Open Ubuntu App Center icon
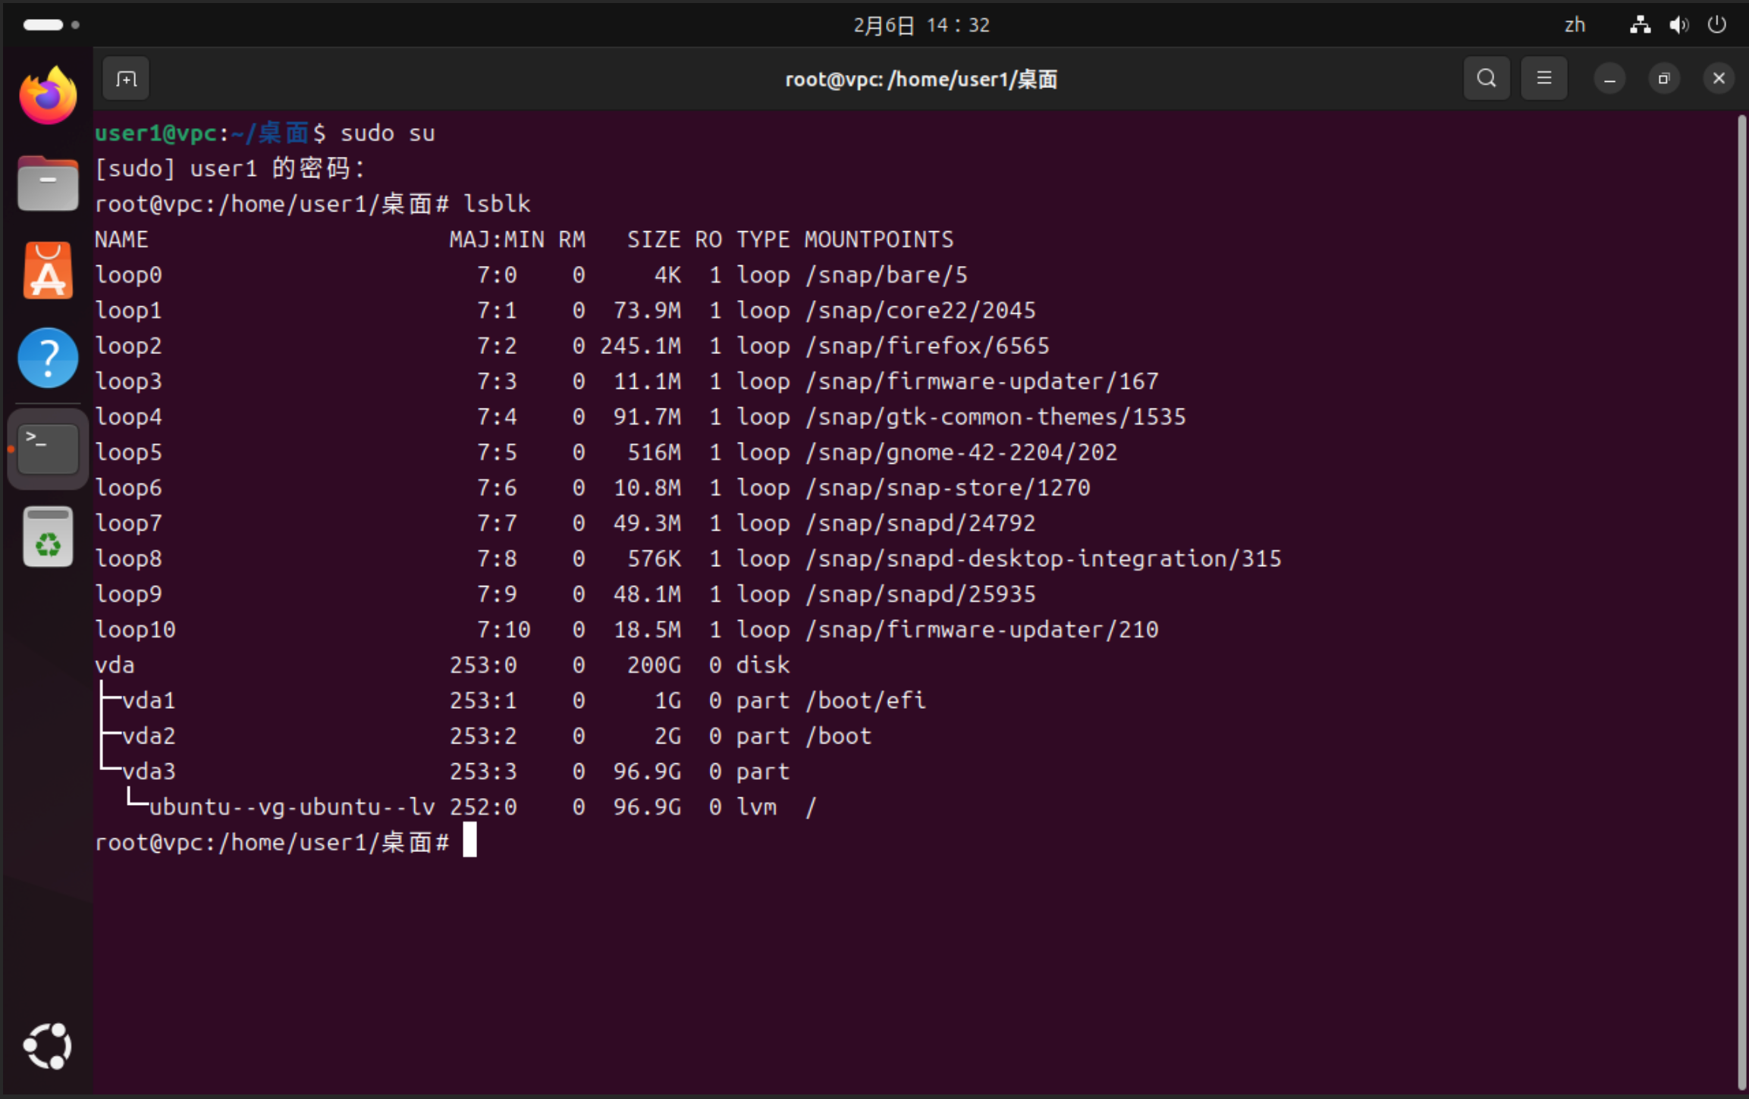 coord(48,271)
